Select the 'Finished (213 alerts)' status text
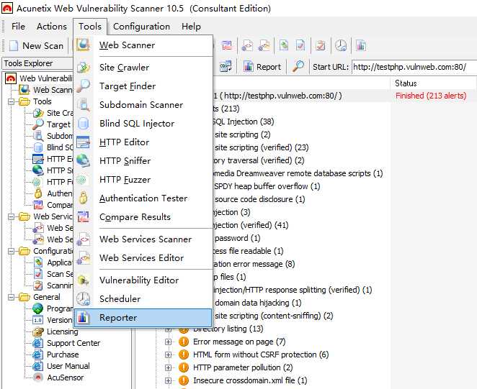Image resolution: width=477 pixels, height=389 pixels. pyautogui.click(x=431, y=96)
